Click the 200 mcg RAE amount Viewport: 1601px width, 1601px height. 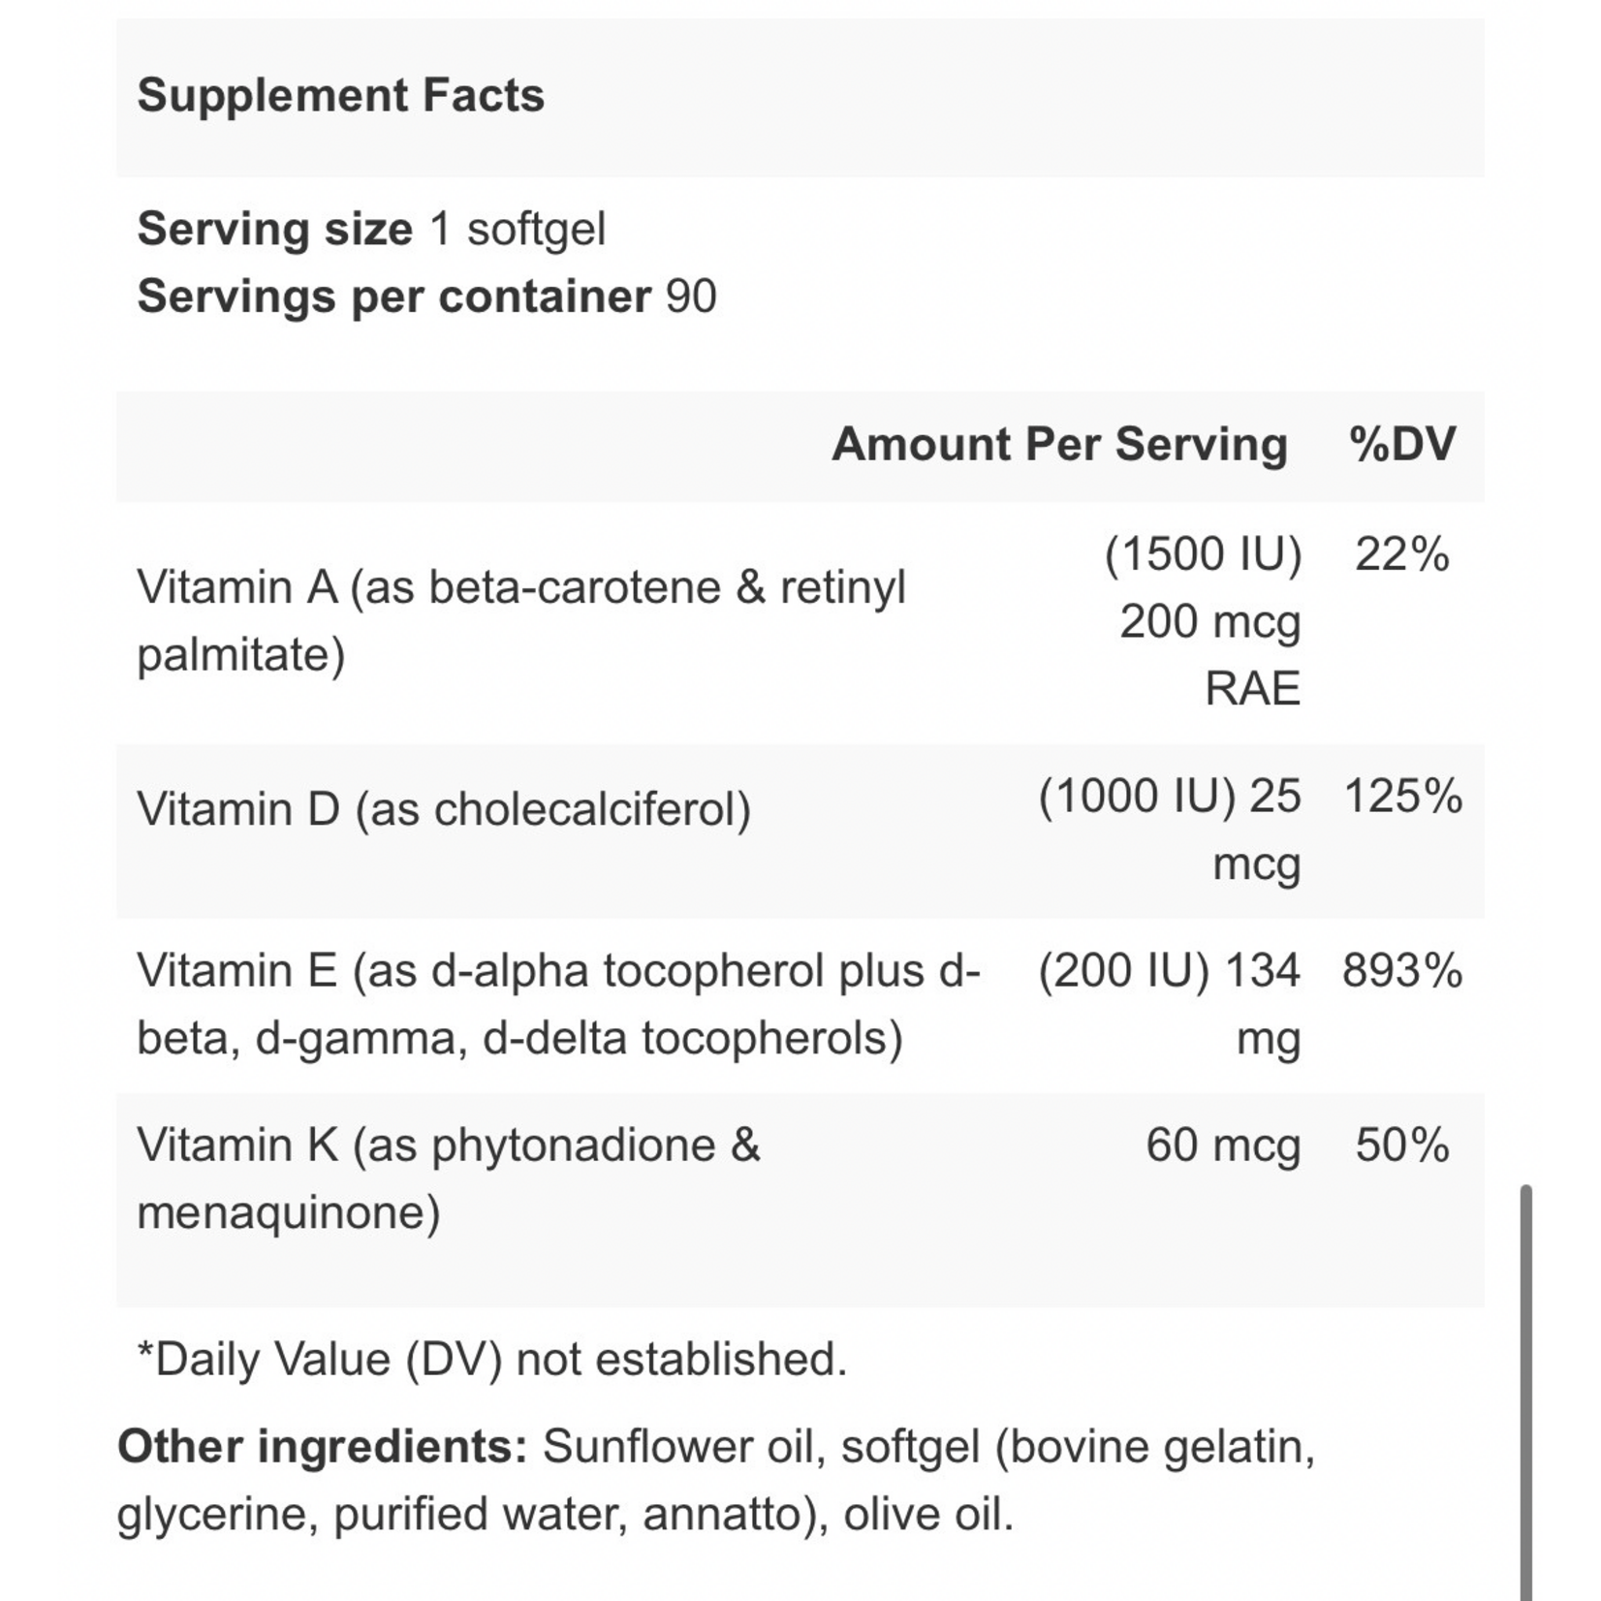click(x=1209, y=654)
